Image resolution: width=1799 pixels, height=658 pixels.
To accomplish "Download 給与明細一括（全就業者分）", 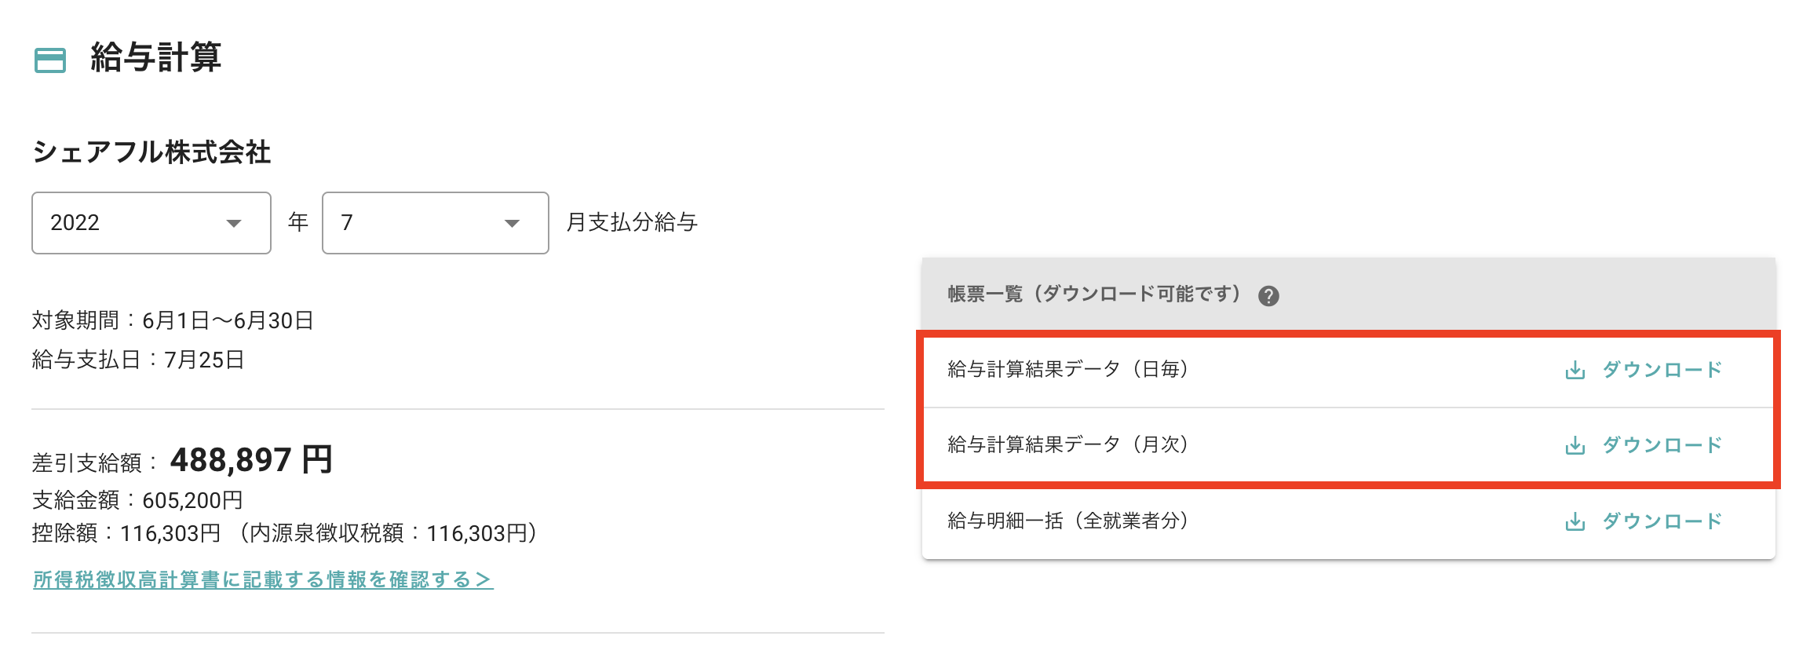I will click(x=1661, y=521).
